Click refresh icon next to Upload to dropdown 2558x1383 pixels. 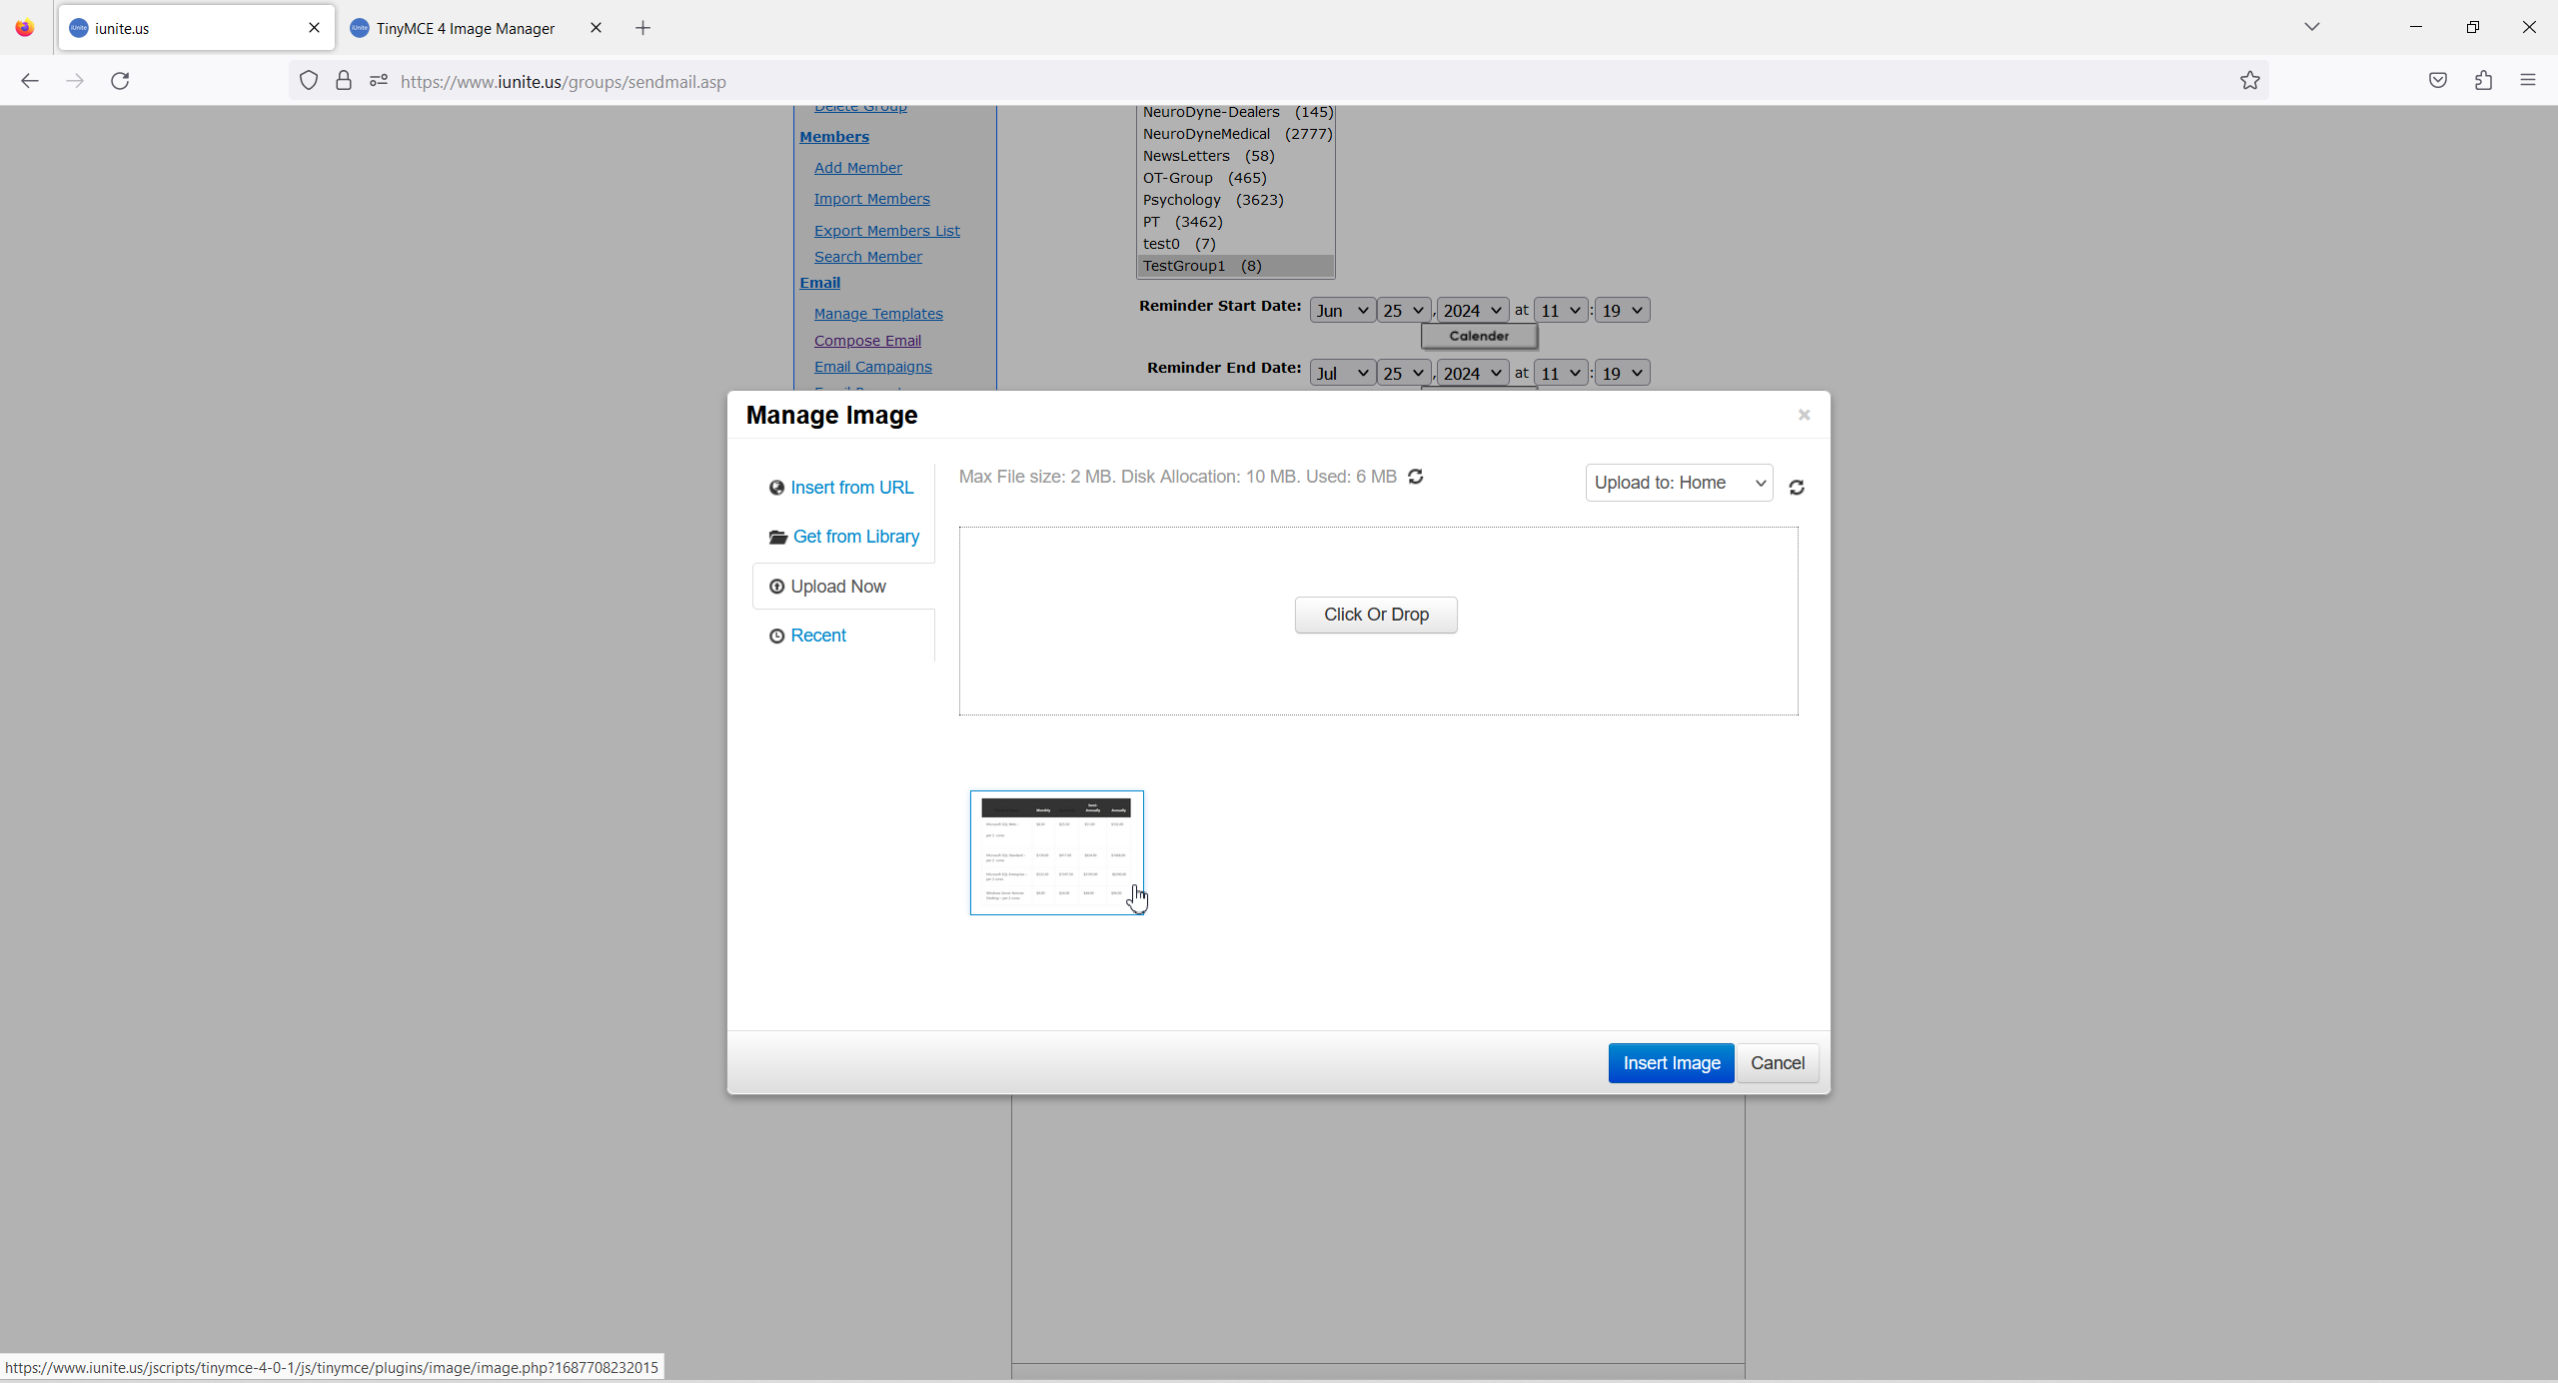click(x=1796, y=488)
